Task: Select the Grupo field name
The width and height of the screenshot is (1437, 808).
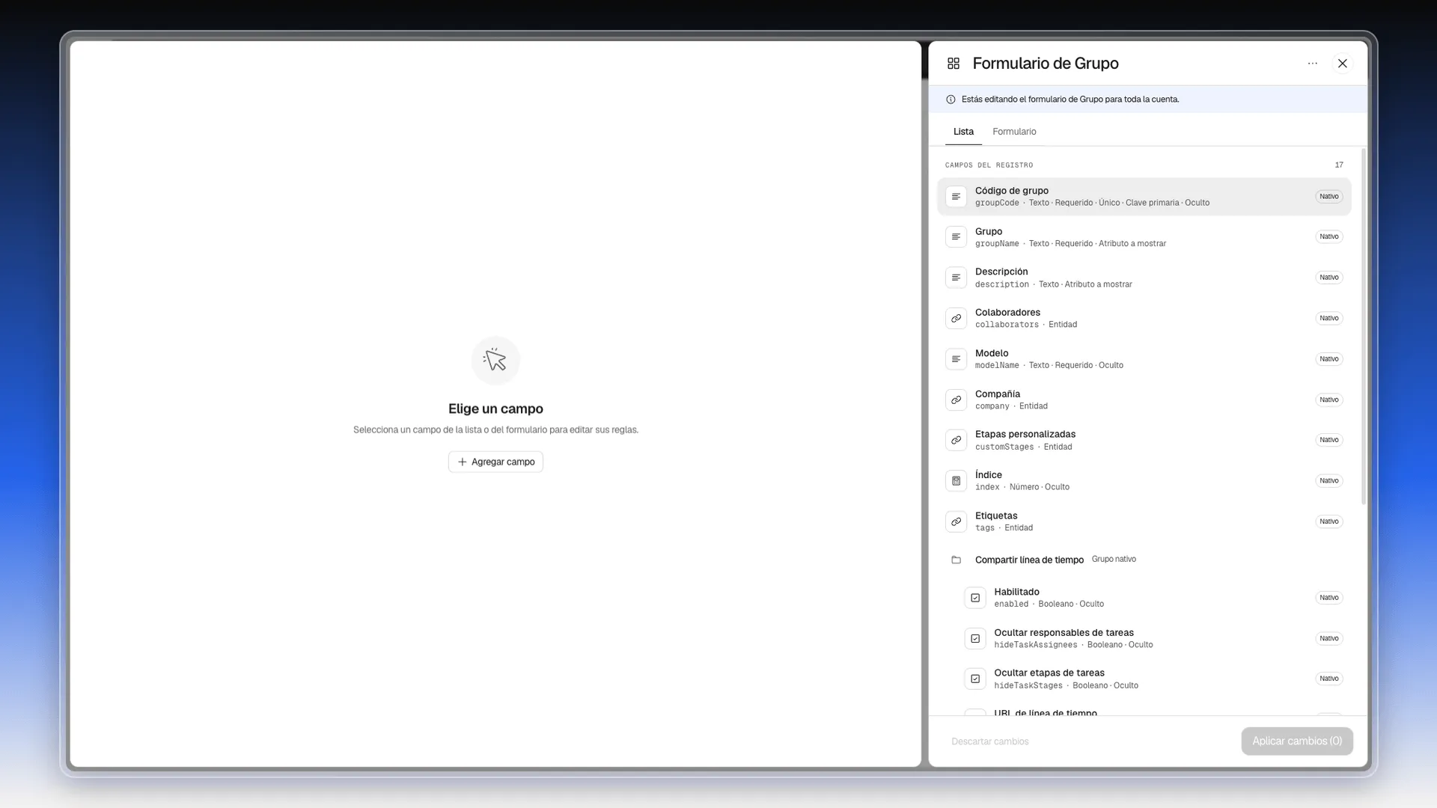Action: (988, 232)
